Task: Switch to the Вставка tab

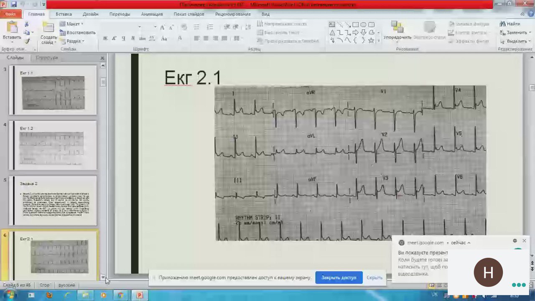Action: (64, 14)
